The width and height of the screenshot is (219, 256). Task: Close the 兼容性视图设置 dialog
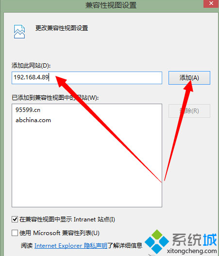click(x=211, y=3)
